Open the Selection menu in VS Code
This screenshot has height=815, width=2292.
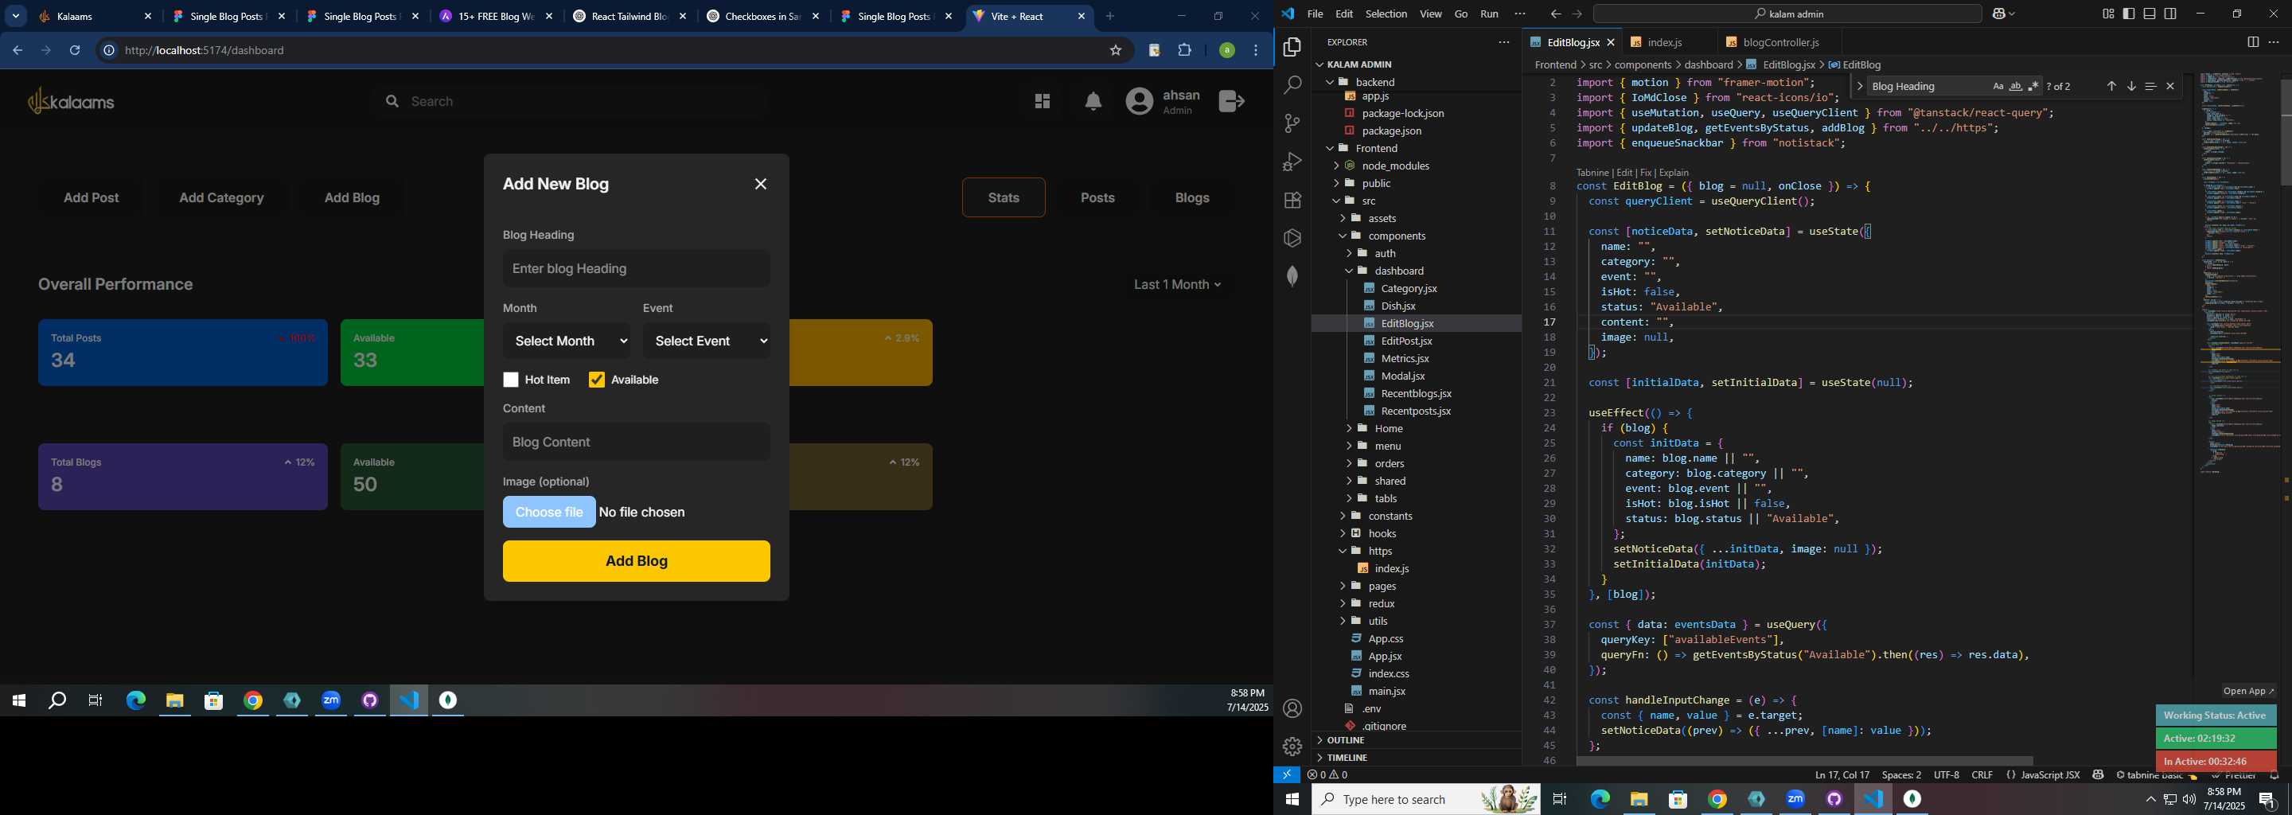(x=1386, y=14)
